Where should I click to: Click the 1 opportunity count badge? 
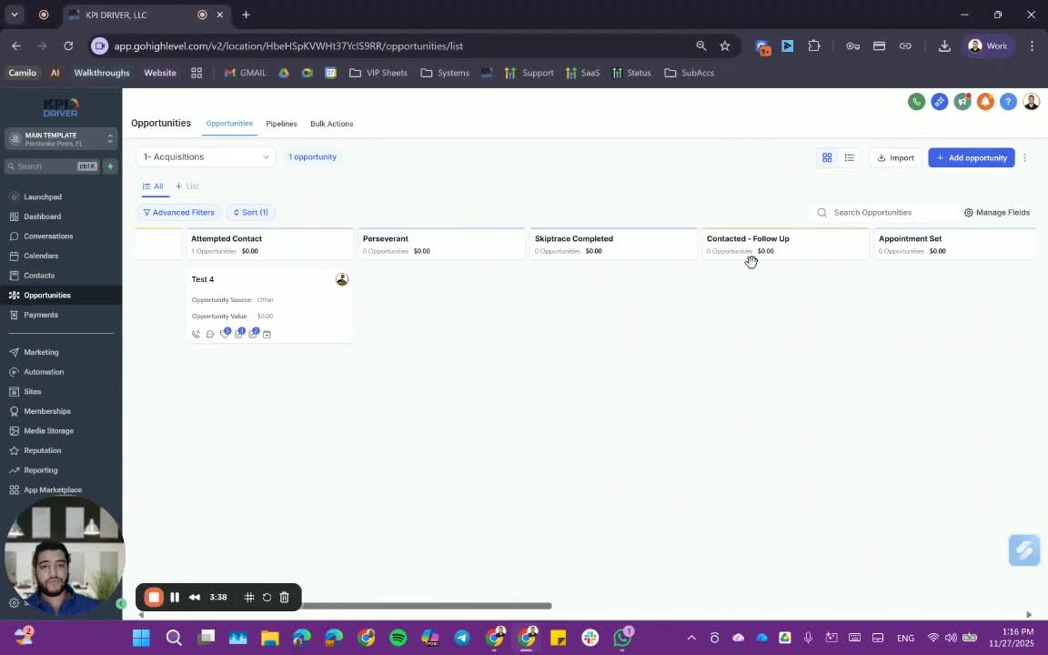tap(312, 157)
